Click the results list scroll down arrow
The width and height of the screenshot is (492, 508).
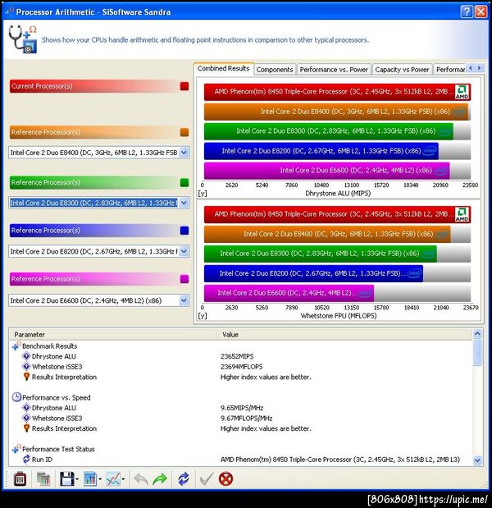(477, 460)
